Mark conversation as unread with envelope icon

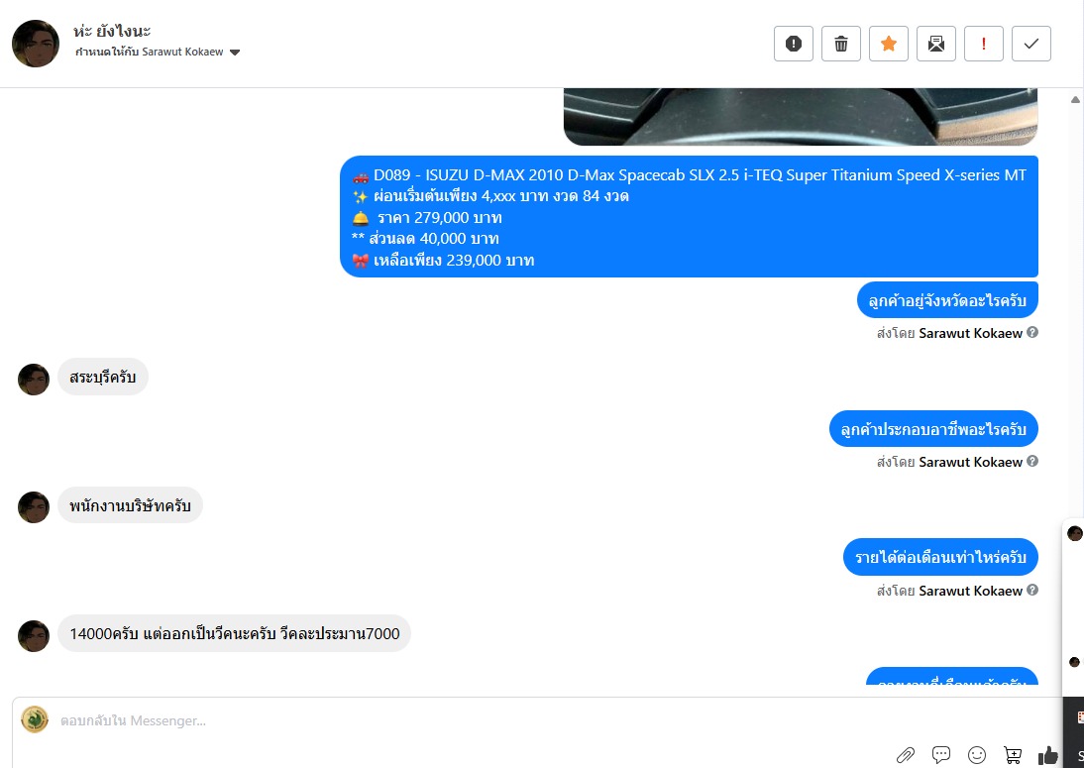coord(936,44)
